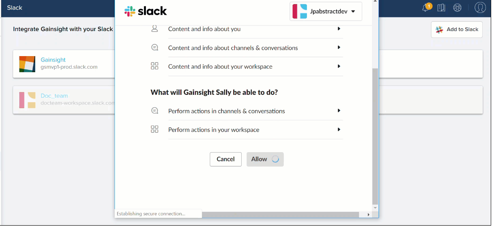Image resolution: width=494 pixels, height=226 pixels.
Task: Click grid icon beside Perform actions in your workspace
Action: pos(154,130)
